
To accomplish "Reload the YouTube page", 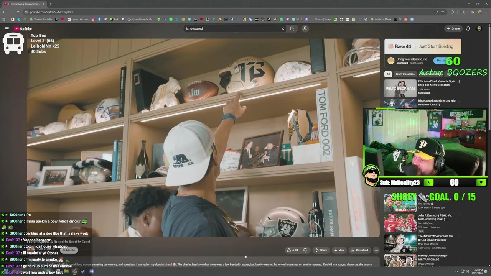I will [x=18, y=12].
